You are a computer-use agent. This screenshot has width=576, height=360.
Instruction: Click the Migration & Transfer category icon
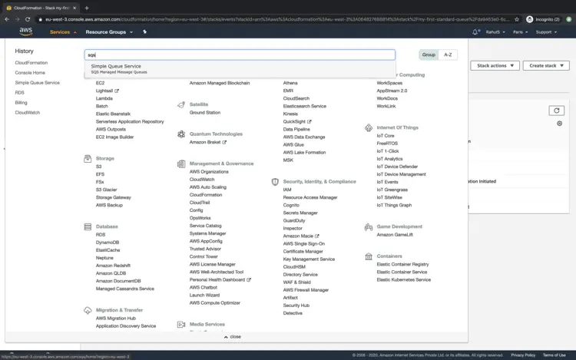point(88,310)
